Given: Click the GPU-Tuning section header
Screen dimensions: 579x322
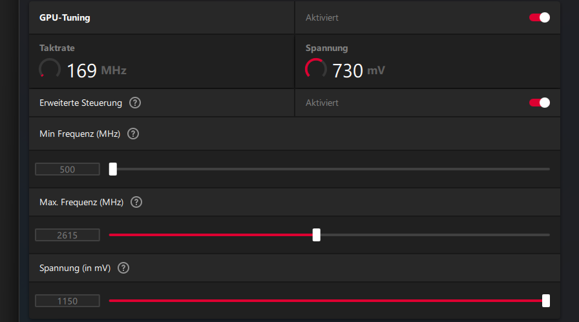Looking at the screenshot, I should (x=65, y=17).
